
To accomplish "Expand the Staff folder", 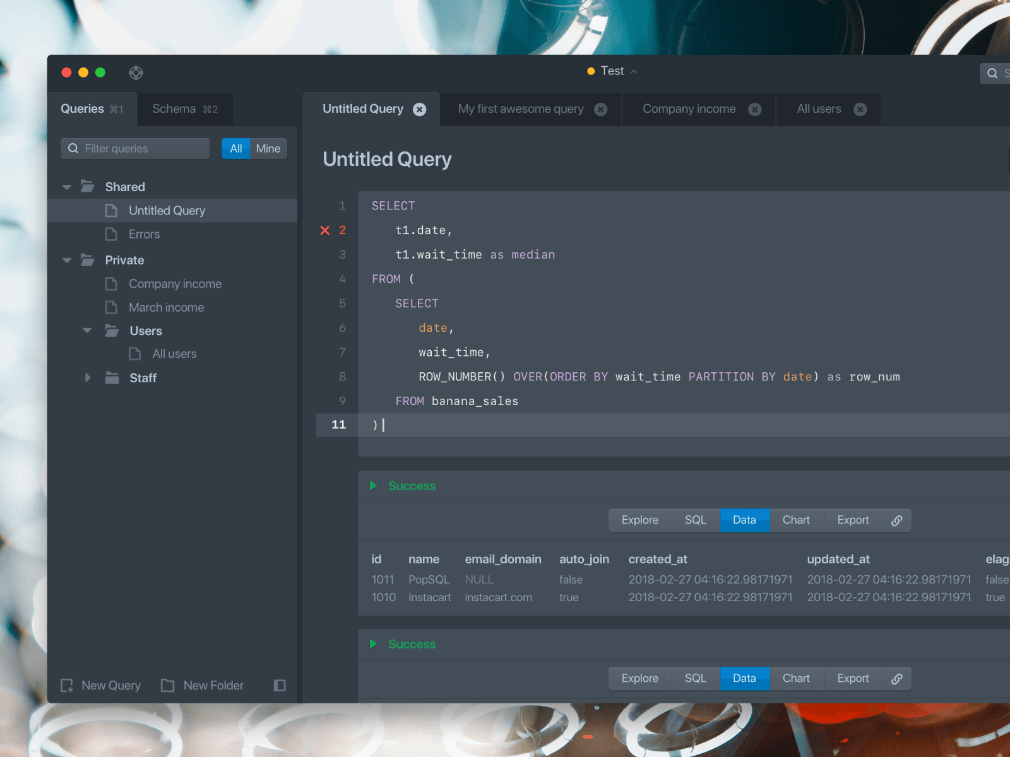I will pos(88,378).
